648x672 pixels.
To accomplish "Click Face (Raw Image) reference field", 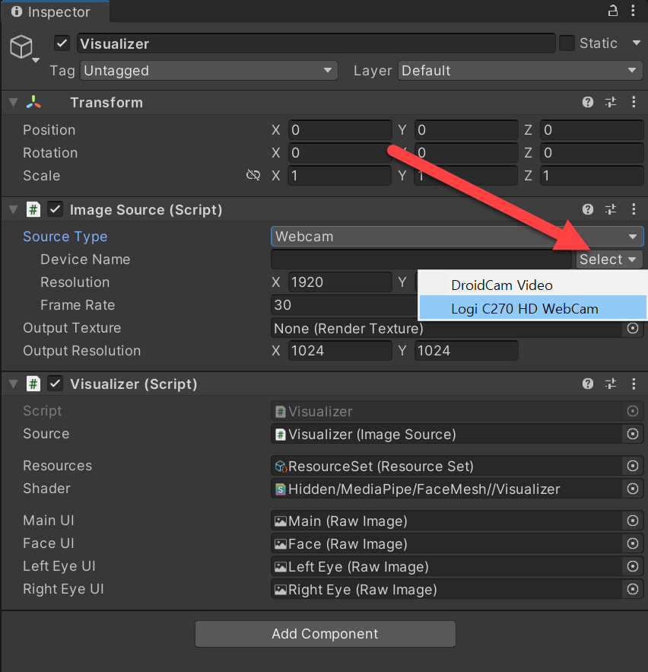I will [x=446, y=543].
